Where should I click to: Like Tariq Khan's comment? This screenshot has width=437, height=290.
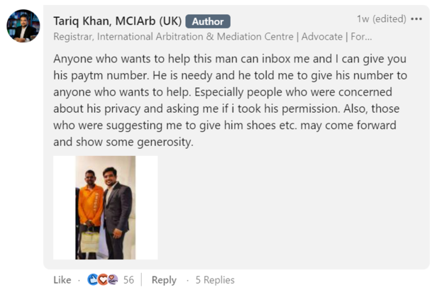point(62,280)
